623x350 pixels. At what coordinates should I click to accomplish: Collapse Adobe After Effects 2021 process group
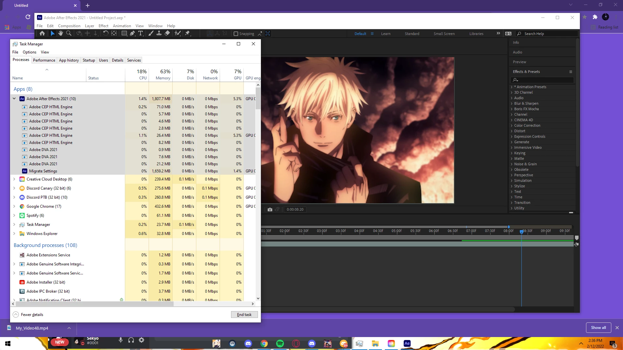14,99
